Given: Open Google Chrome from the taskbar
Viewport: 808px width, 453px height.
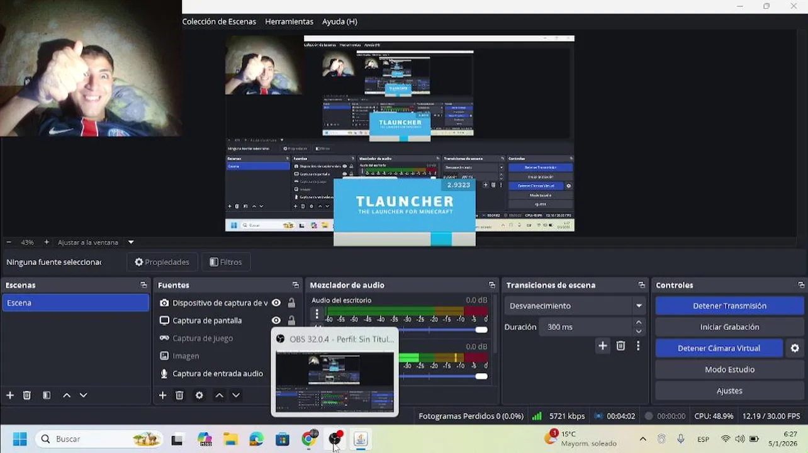Looking at the screenshot, I should coord(308,439).
